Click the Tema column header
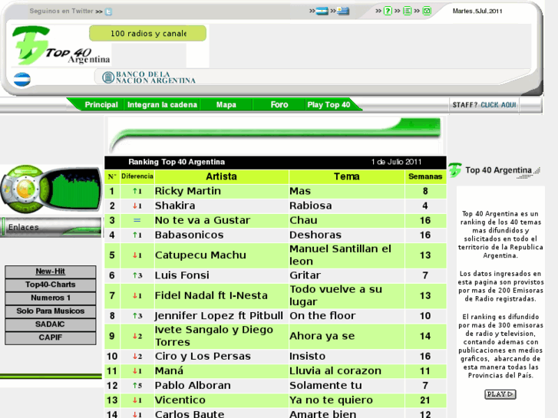Screen dimensions: 558x418 click(x=347, y=176)
